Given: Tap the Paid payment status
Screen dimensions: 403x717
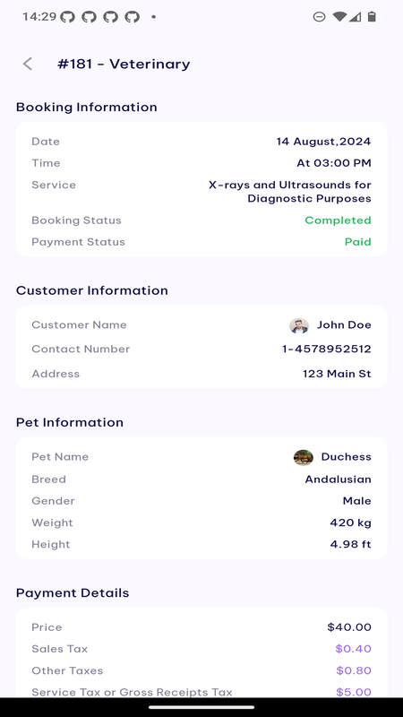Looking at the screenshot, I should [x=357, y=242].
